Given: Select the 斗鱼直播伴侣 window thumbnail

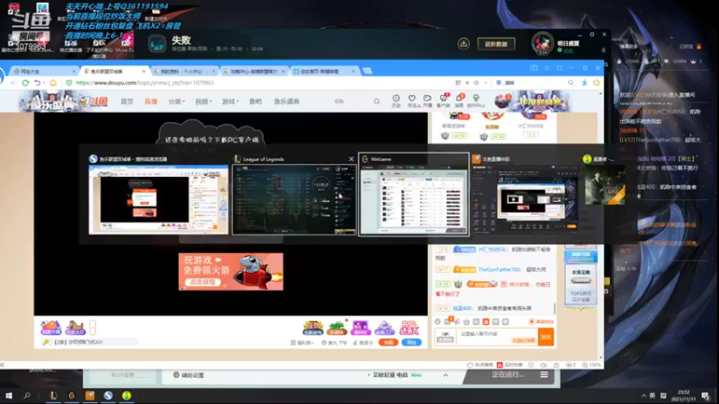Looking at the screenshot, I should [525, 199].
